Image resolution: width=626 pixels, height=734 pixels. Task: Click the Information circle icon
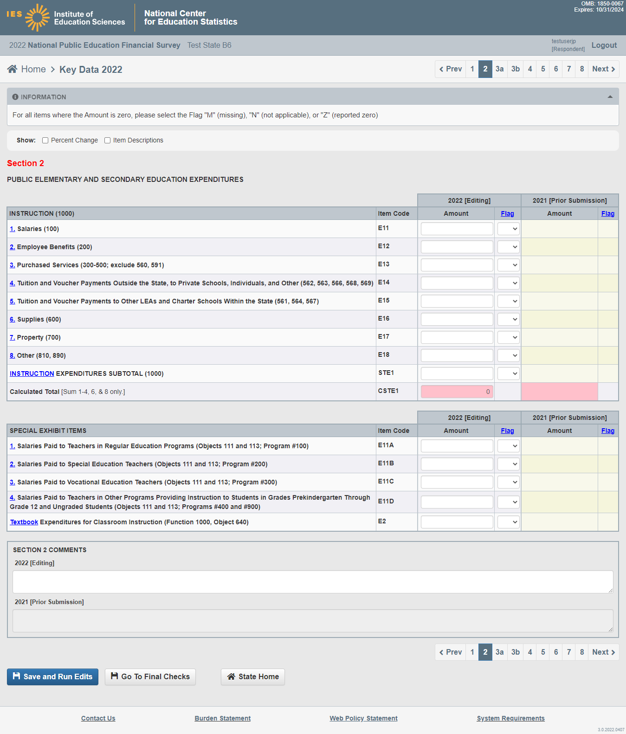tap(15, 97)
